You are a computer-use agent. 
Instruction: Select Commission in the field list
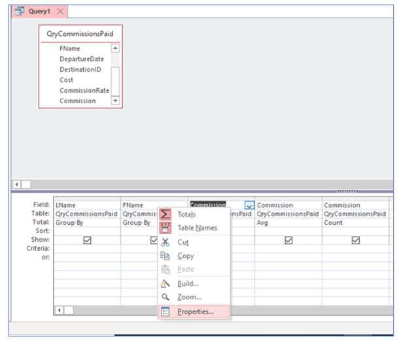click(78, 101)
